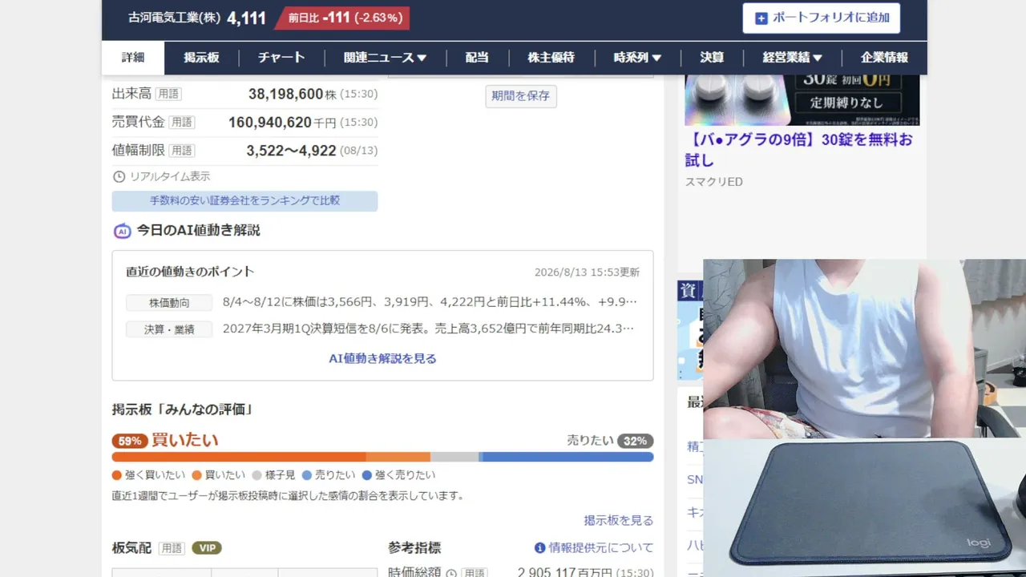Click the clock icon beside リアルタイム表示
The width and height of the screenshot is (1026, 577).
pyautogui.click(x=119, y=176)
